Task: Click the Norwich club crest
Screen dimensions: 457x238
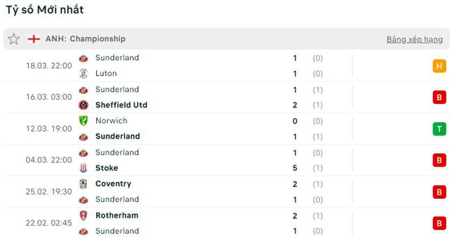Action: point(83,121)
